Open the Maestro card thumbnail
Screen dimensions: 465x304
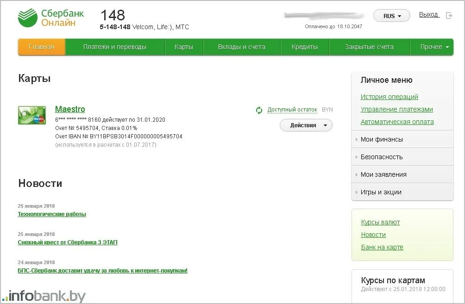pos(32,115)
